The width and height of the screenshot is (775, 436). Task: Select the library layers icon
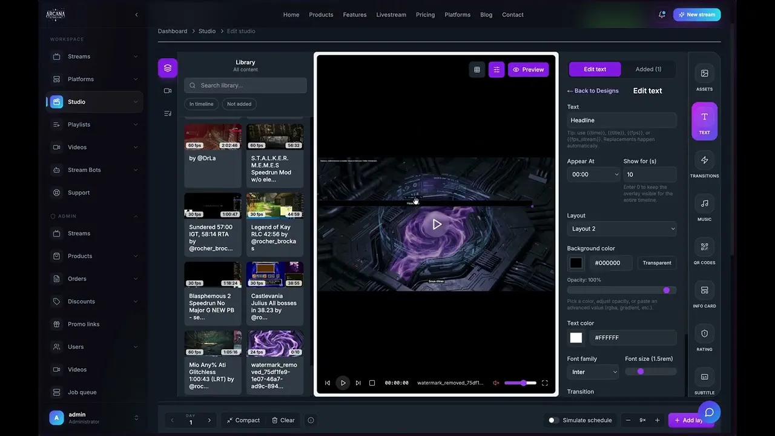[168, 68]
